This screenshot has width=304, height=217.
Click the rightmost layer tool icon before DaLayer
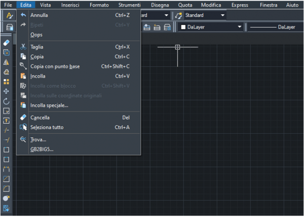pyautogui.click(x=167, y=27)
